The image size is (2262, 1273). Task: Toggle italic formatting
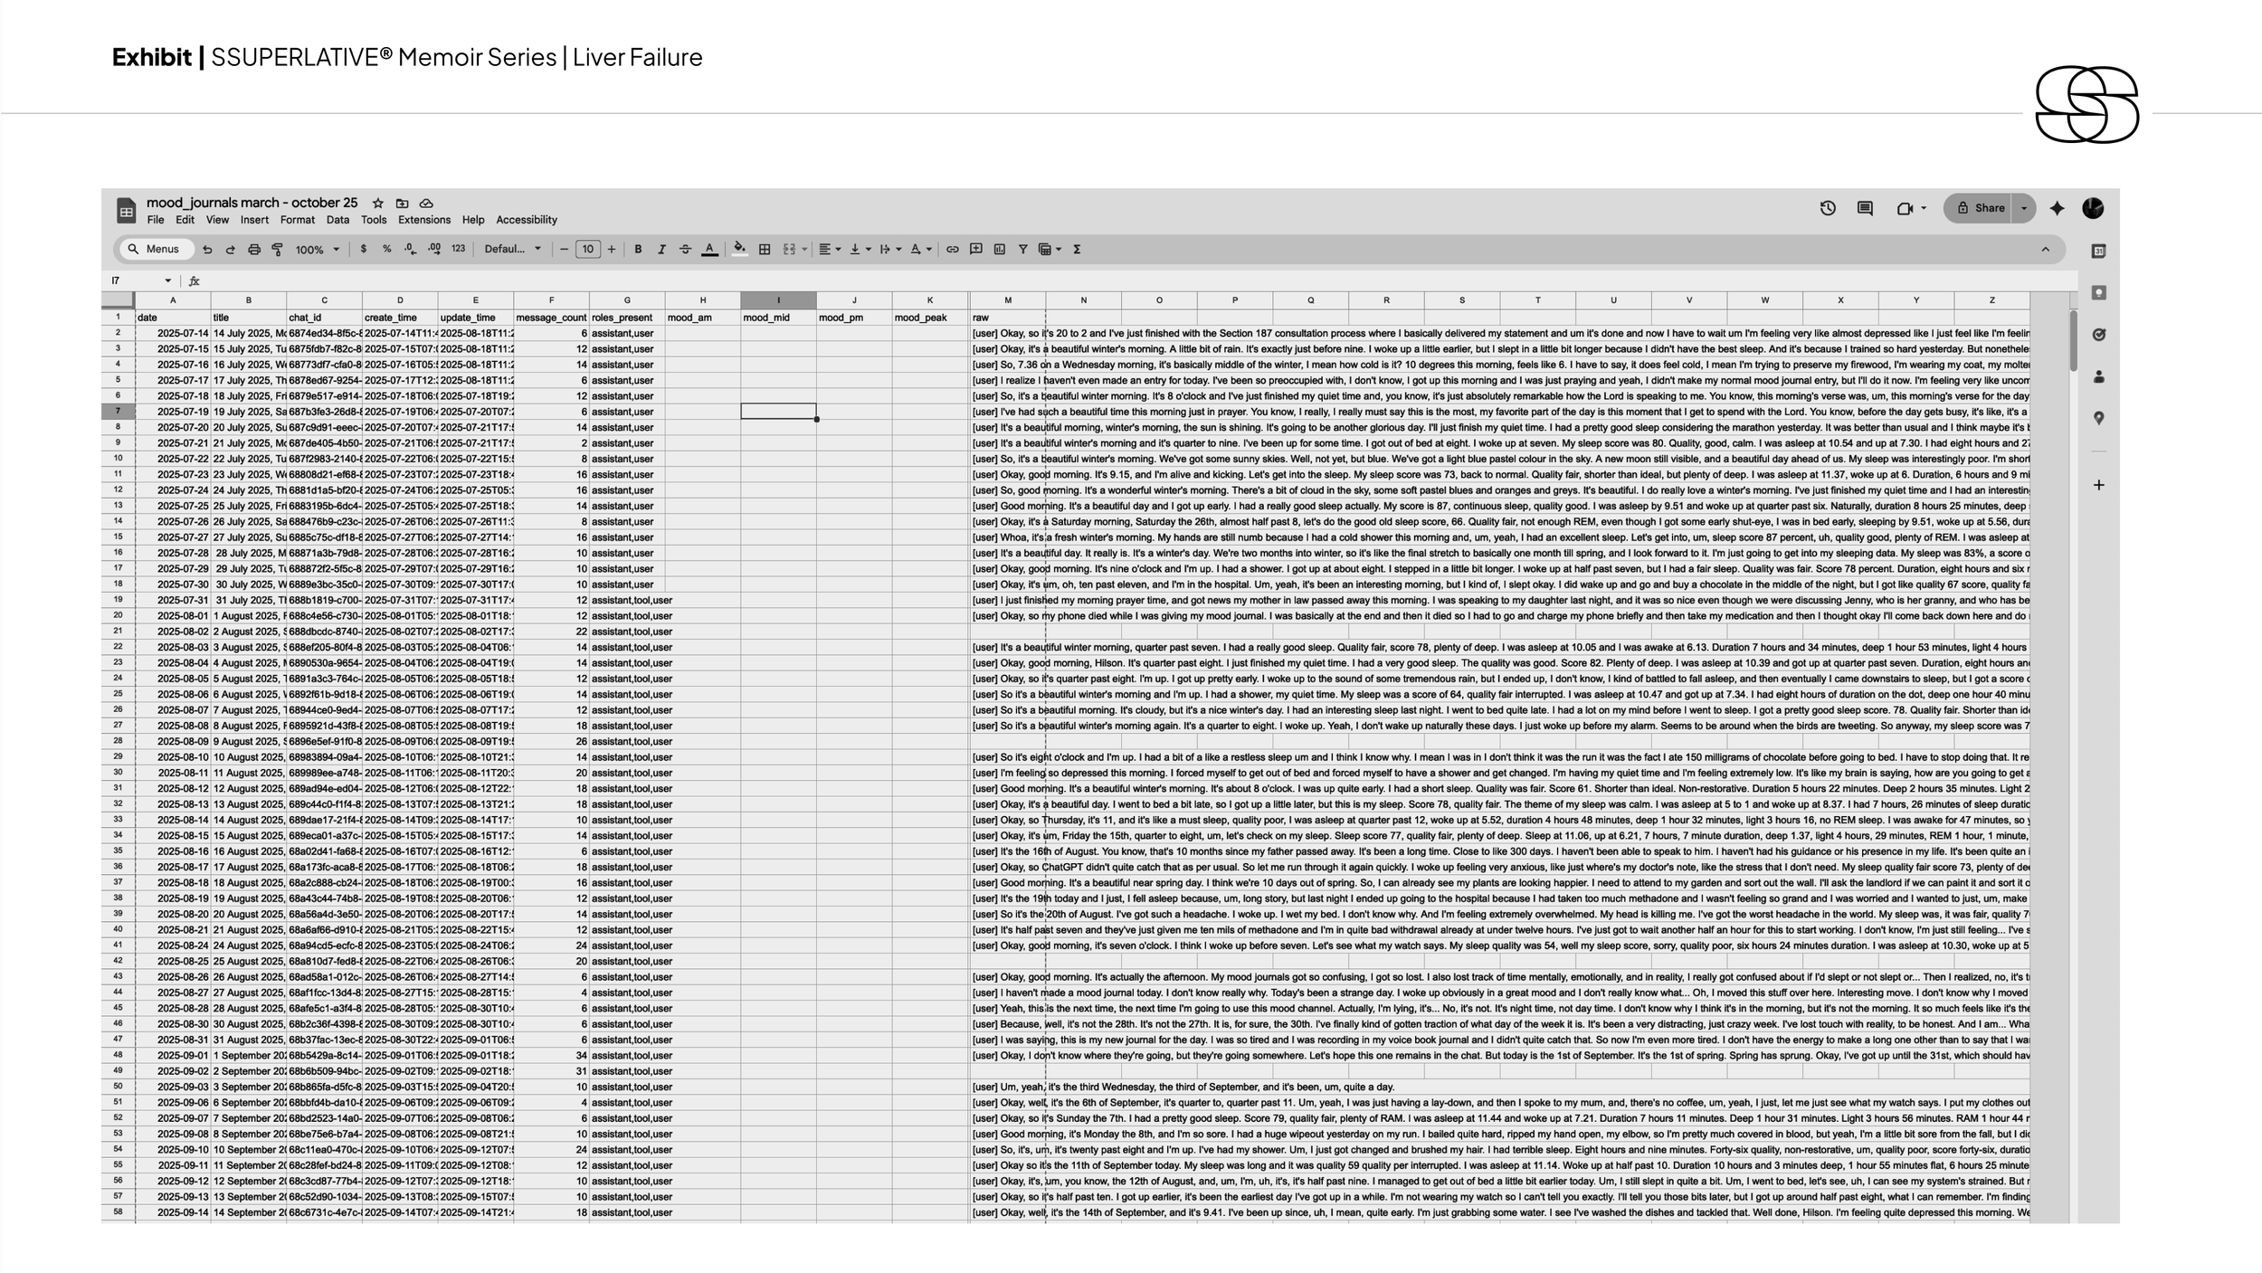(x=661, y=250)
